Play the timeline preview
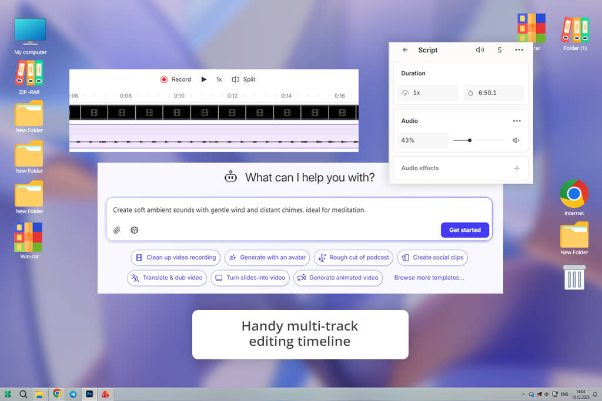 coord(204,79)
